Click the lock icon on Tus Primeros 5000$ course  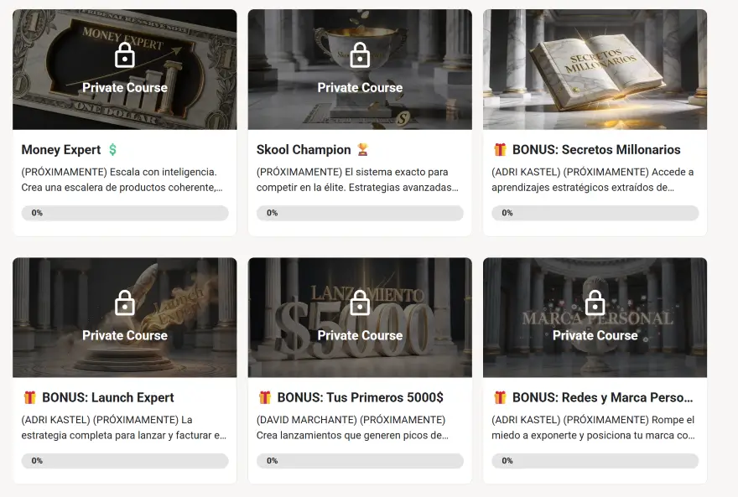360,303
